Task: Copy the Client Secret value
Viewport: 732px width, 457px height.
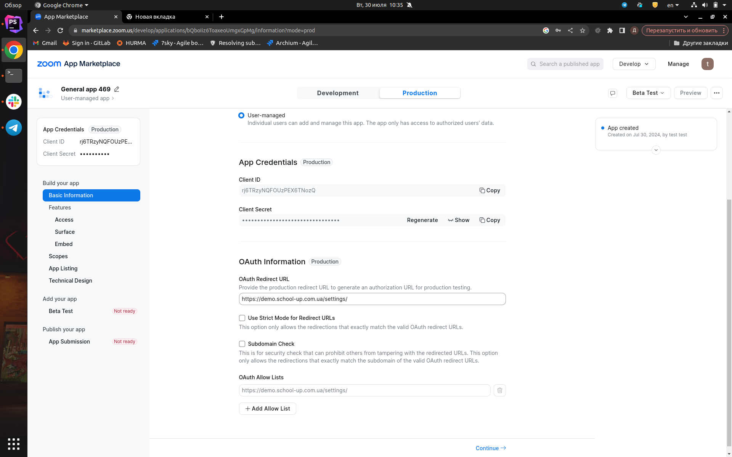Action: 490,220
